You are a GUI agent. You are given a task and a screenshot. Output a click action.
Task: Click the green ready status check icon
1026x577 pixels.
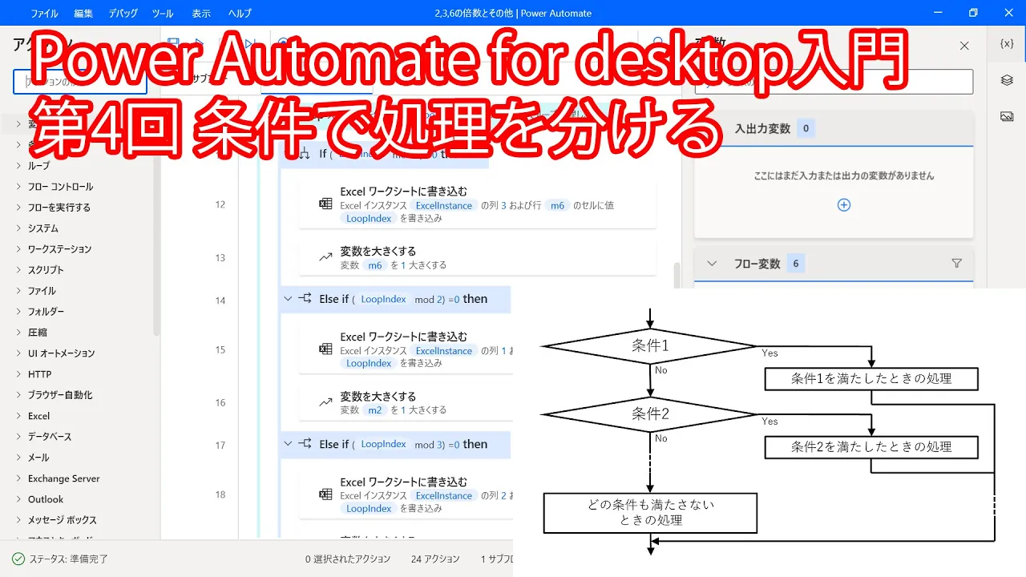[18, 559]
